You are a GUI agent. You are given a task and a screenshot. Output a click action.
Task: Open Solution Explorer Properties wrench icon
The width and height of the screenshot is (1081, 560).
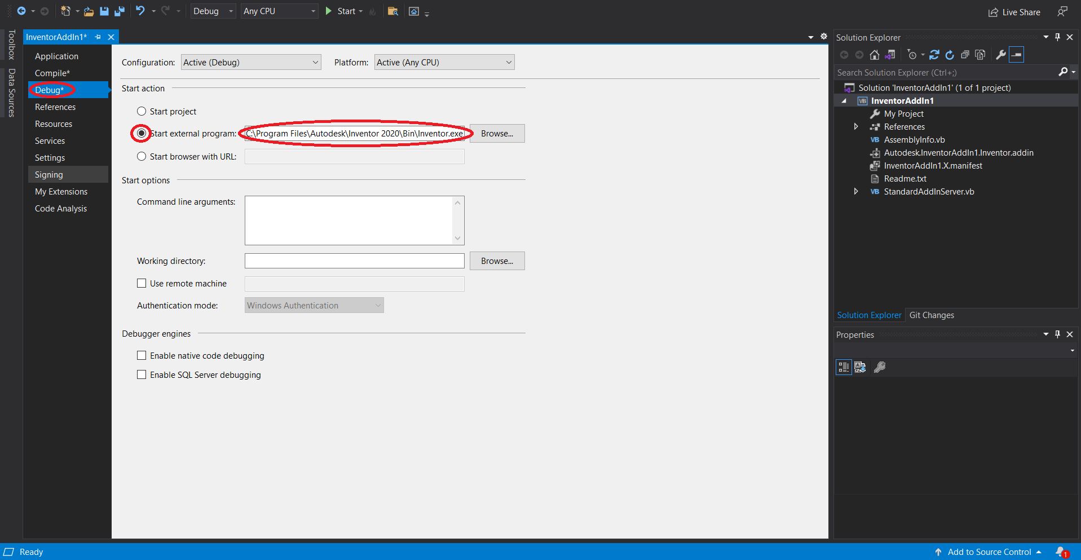(999, 55)
